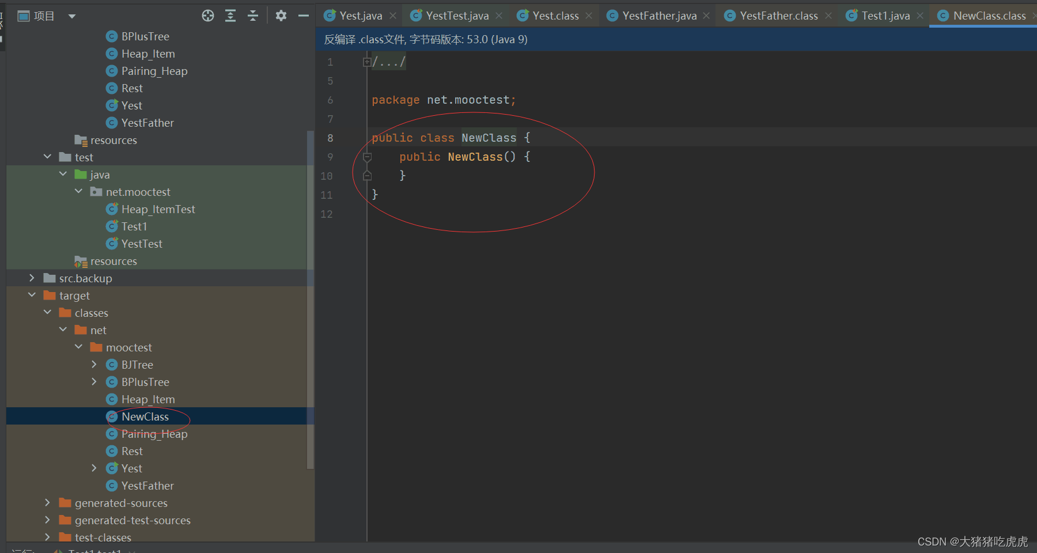
Task: Expand the test-classes folder
Action: click(x=47, y=537)
